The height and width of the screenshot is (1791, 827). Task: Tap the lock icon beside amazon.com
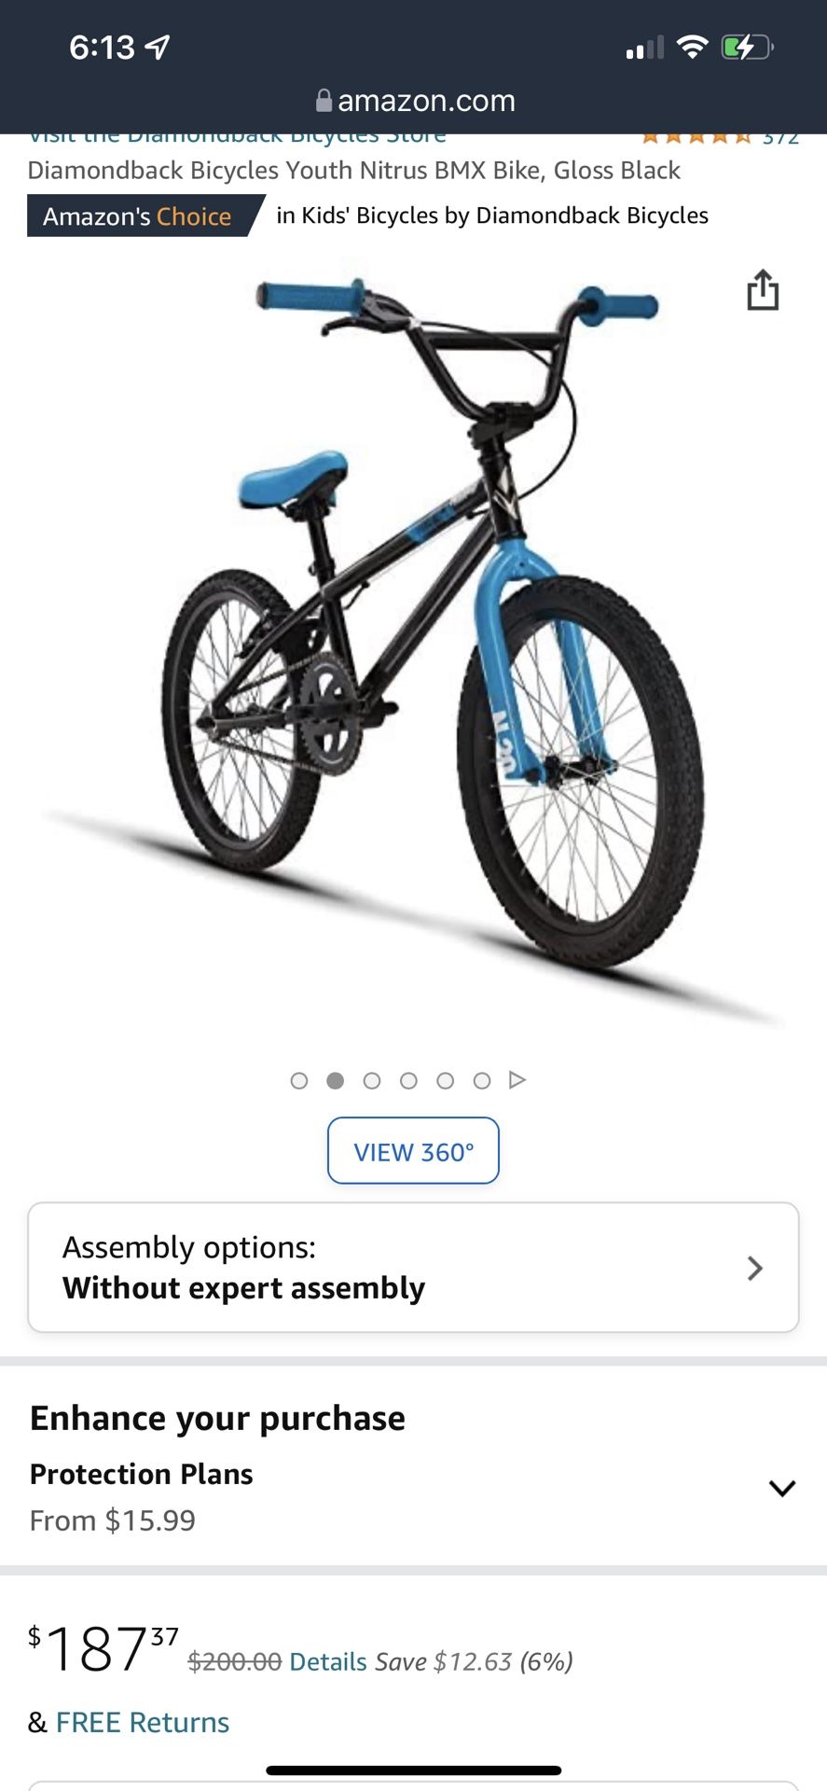324,101
